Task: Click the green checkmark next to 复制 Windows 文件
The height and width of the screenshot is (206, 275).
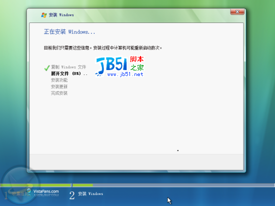Action: [47, 68]
